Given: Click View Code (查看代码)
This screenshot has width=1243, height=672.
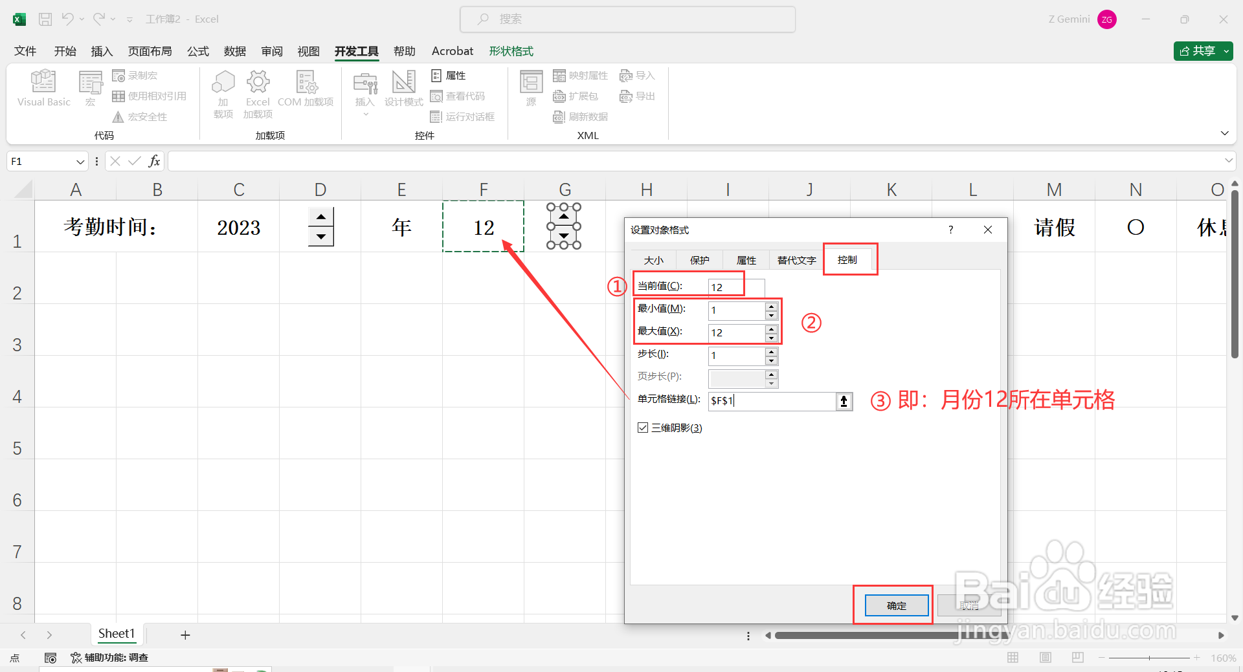Looking at the screenshot, I should tap(457, 96).
